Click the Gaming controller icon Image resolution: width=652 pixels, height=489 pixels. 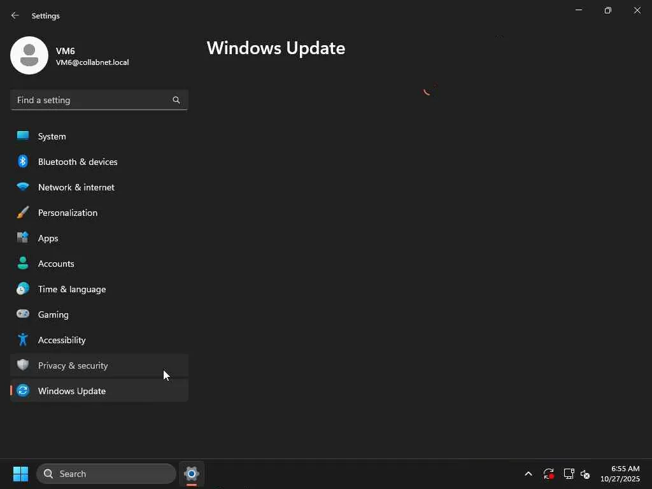click(23, 314)
